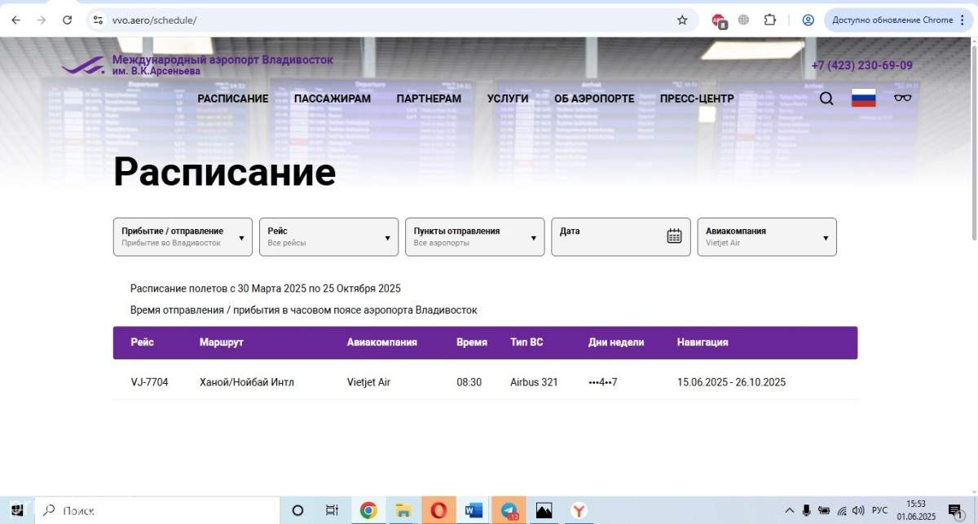The image size is (978, 524).
Task: Bookmark this page with the star icon
Action: tap(682, 20)
